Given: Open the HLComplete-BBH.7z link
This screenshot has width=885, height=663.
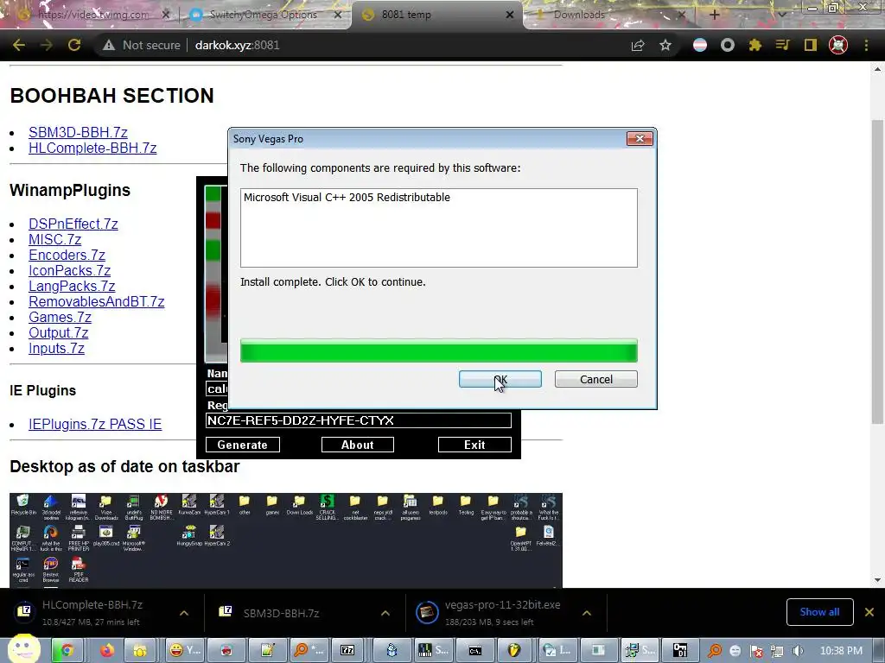Looking at the screenshot, I should tap(92, 148).
